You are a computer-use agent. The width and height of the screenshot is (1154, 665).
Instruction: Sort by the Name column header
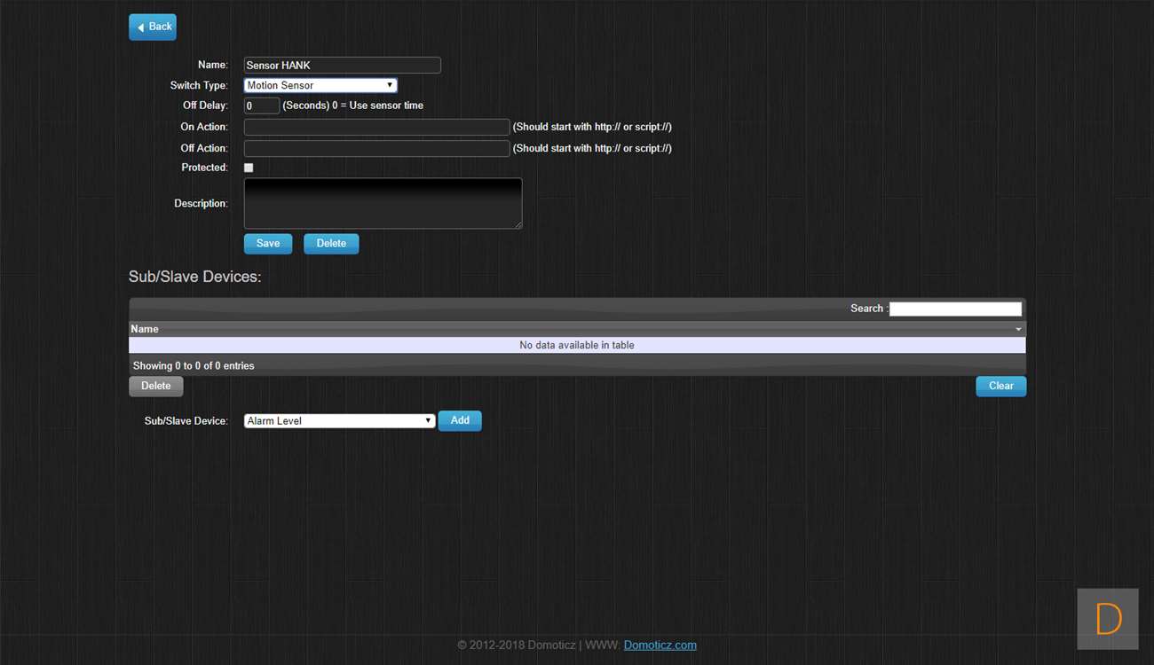tap(146, 329)
